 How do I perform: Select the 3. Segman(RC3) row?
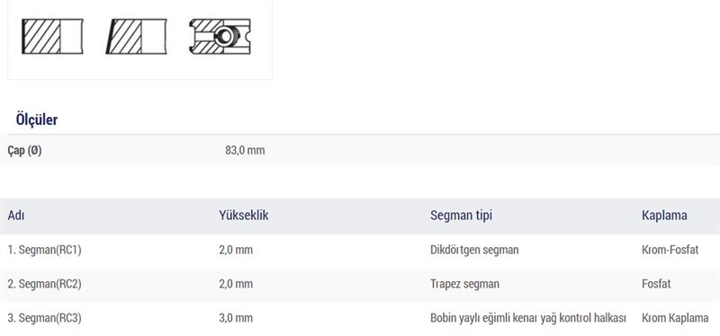point(360,318)
